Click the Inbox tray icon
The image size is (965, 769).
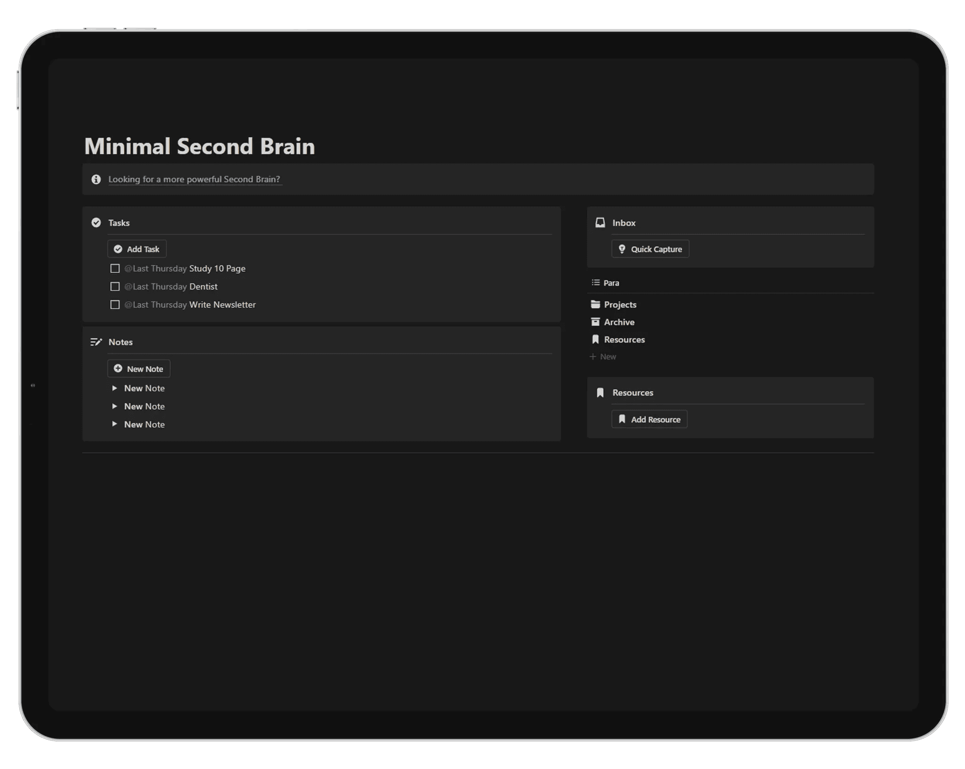click(600, 222)
